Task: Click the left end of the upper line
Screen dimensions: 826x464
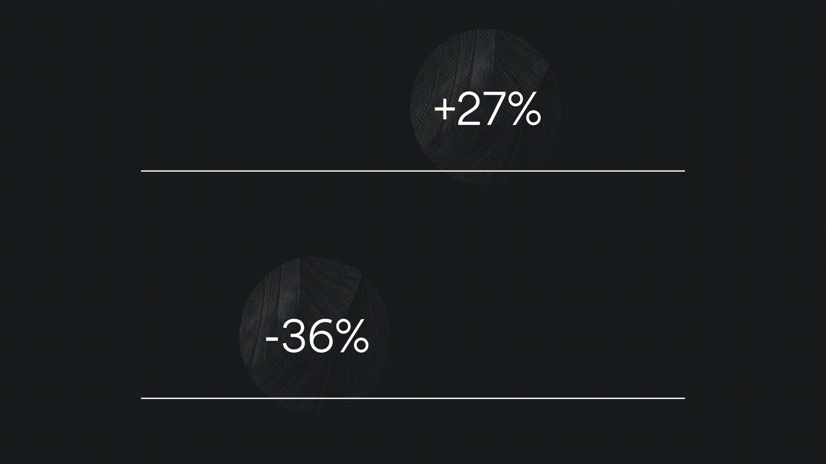Action: click(x=143, y=171)
